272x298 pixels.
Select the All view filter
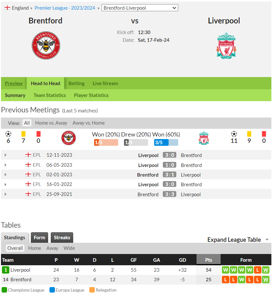[27, 123]
